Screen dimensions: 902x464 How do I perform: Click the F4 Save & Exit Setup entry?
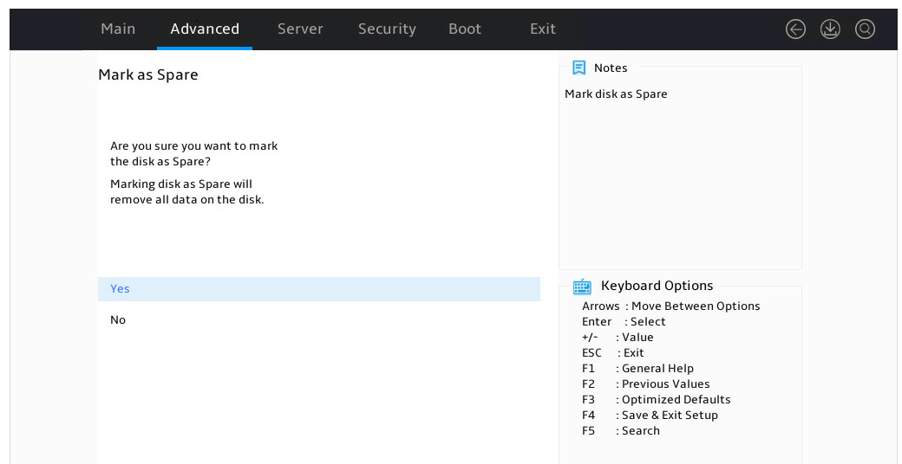pos(650,416)
